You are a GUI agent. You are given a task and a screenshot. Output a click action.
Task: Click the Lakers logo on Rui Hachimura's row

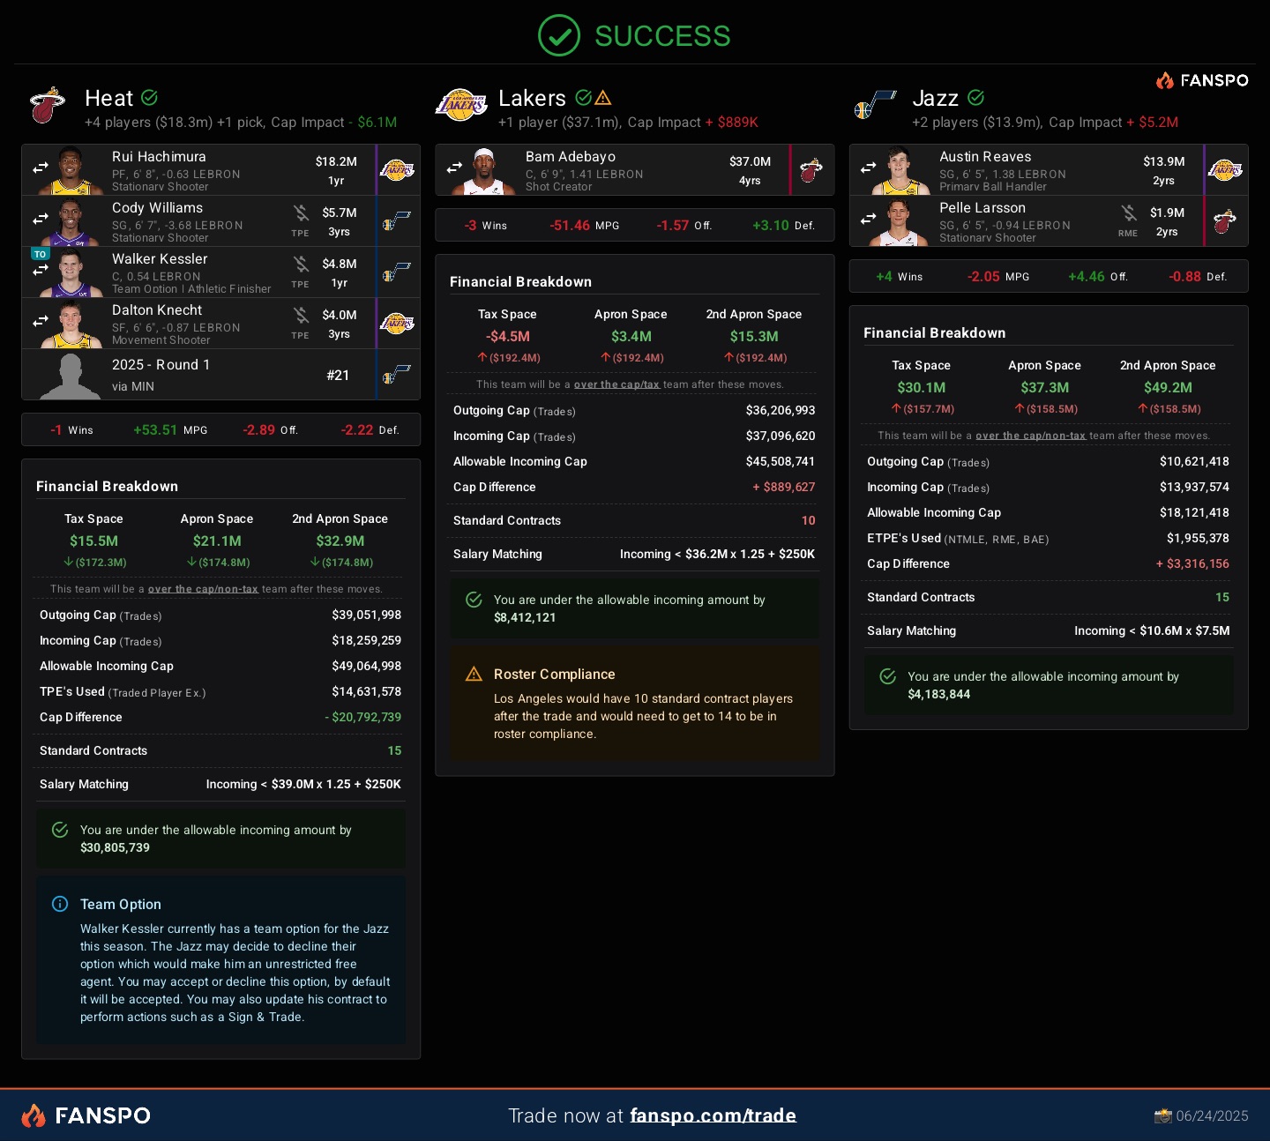coord(397,169)
